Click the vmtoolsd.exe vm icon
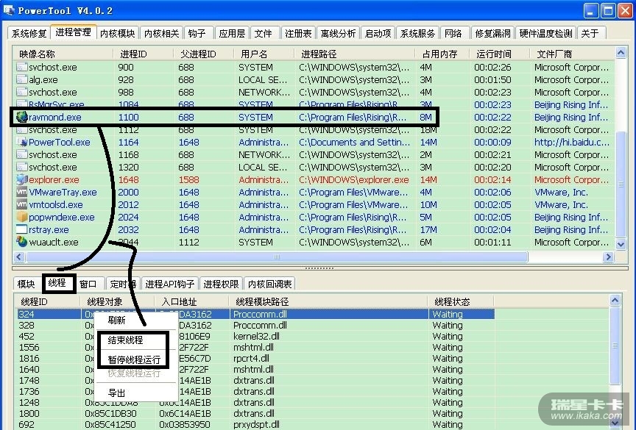 [x=22, y=204]
